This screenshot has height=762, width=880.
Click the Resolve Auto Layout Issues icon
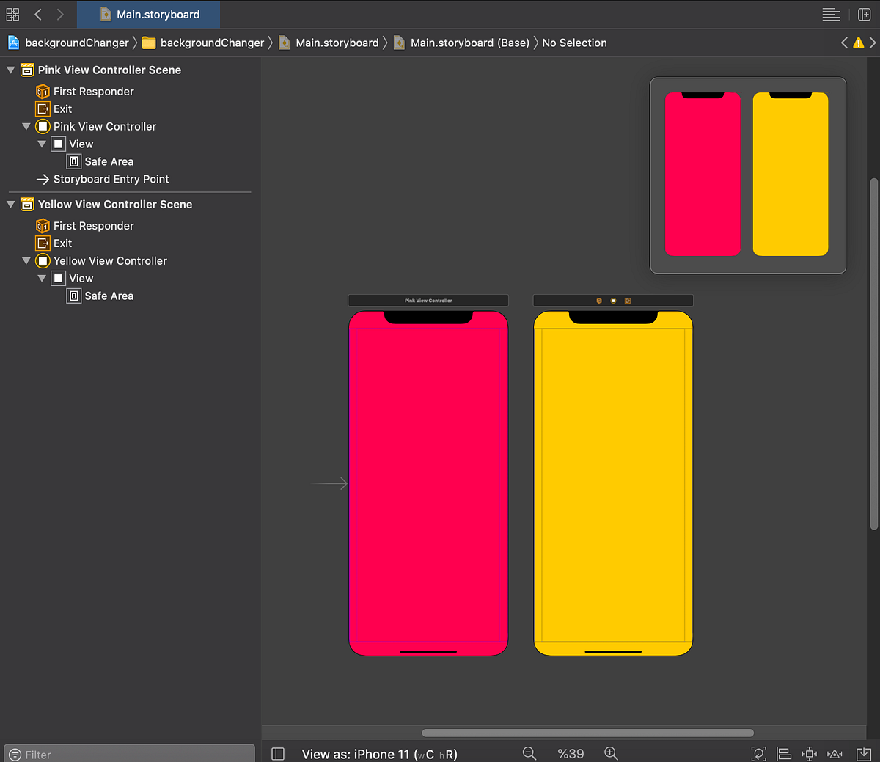834,753
